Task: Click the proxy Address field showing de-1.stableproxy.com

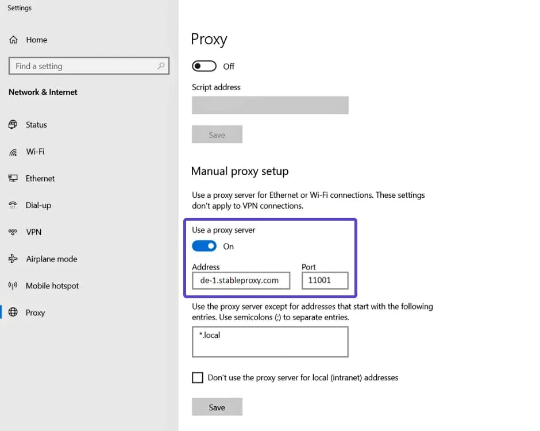Action: pos(241,280)
